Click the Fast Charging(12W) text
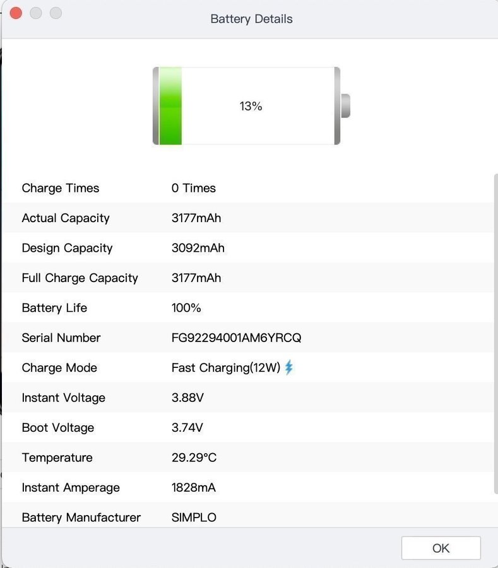 225,368
